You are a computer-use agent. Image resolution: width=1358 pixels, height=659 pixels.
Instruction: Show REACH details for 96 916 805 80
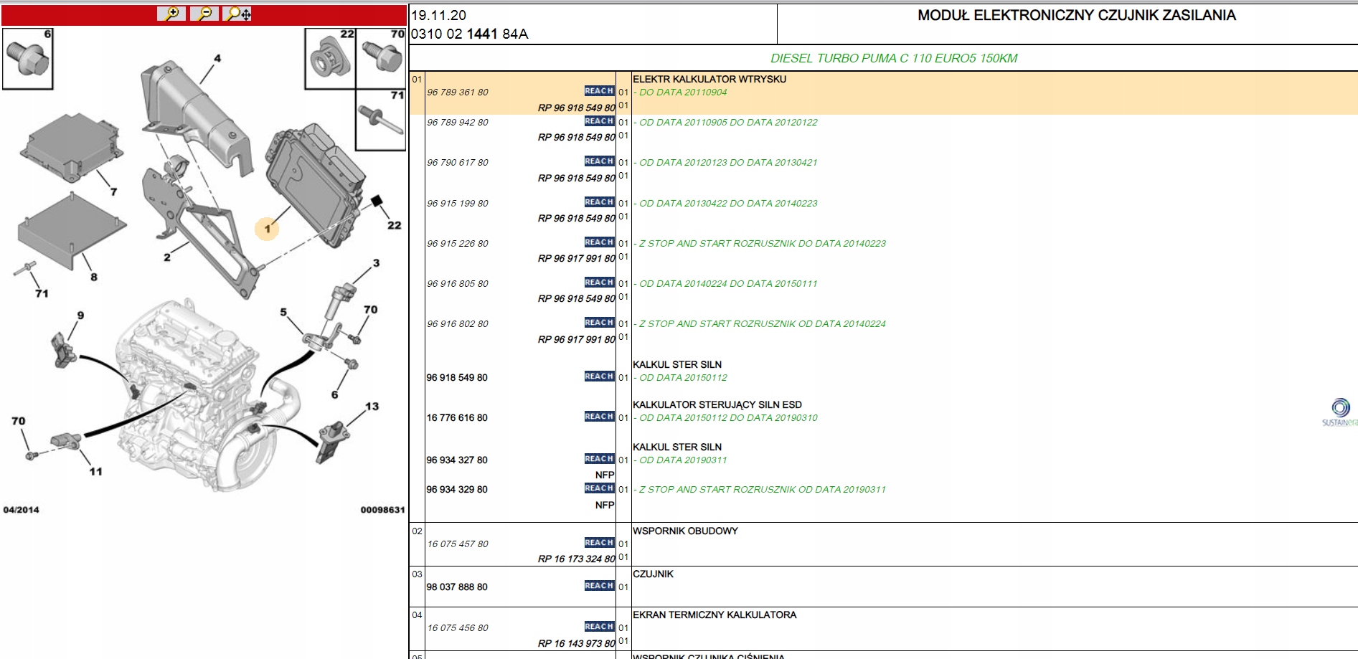pos(599,283)
